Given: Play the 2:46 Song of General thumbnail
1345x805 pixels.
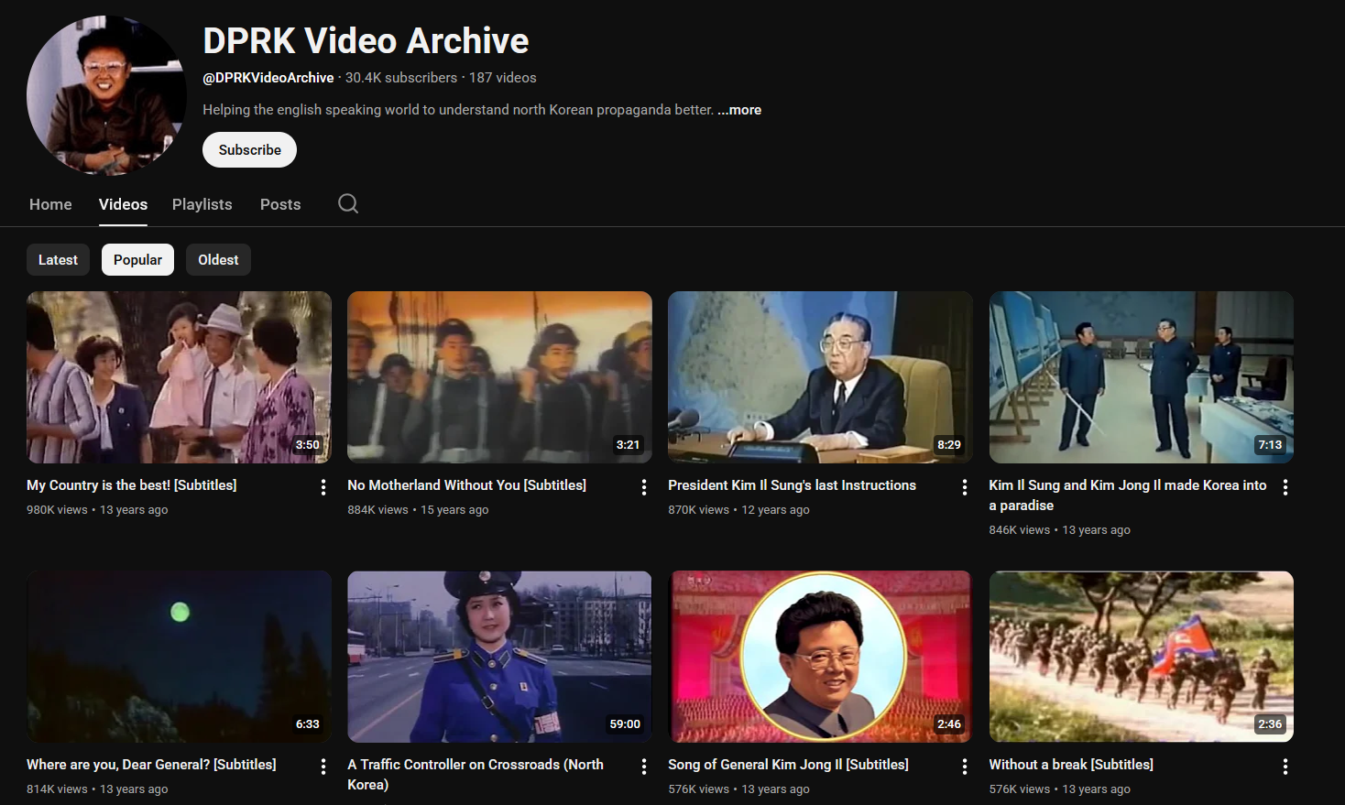Looking at the screenshot, I should [820, 657].
